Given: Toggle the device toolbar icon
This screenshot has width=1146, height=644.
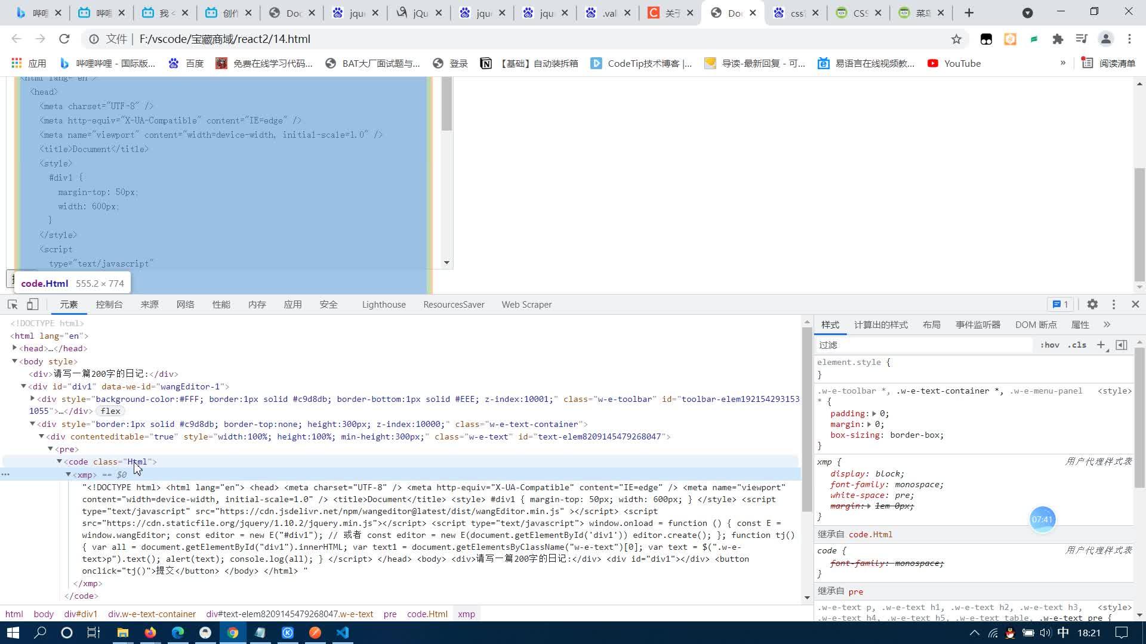Looking at the screenshot, I should pos(33,304).
